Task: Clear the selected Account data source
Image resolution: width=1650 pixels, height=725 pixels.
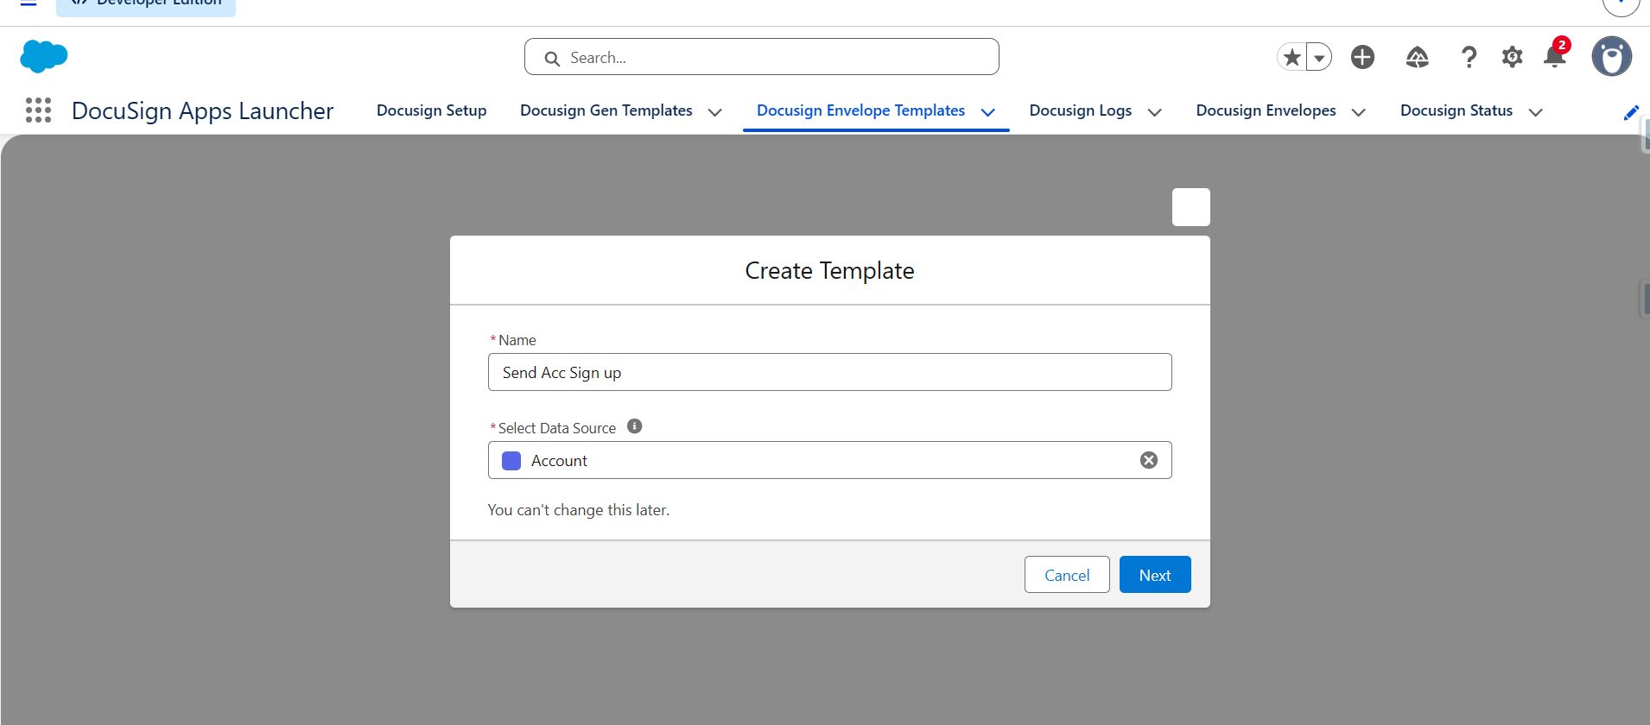Action: [1149, 460]
